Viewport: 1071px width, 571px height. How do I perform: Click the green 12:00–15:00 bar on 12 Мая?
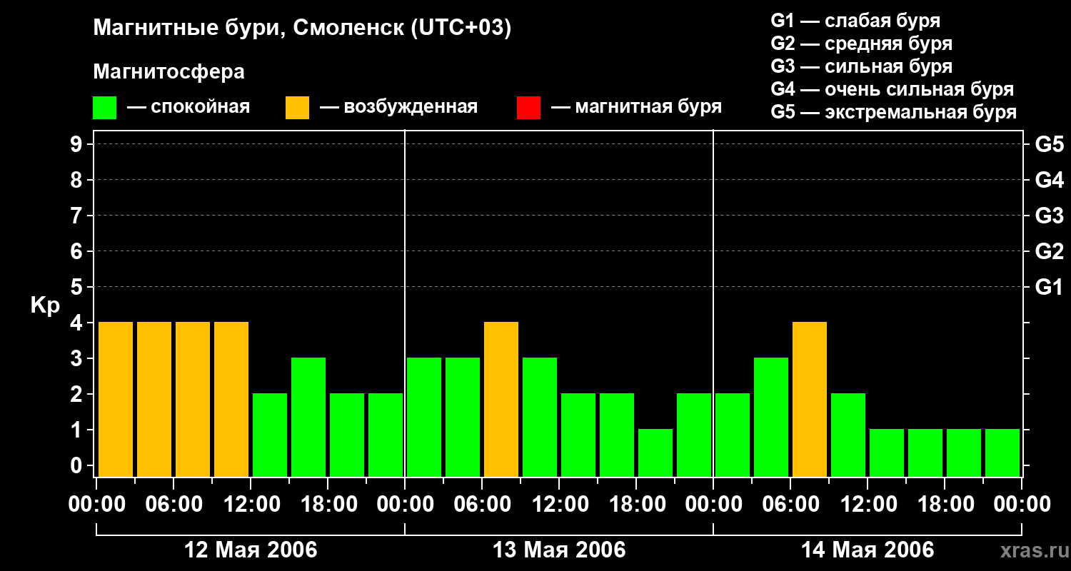click(x=270, y=435)
